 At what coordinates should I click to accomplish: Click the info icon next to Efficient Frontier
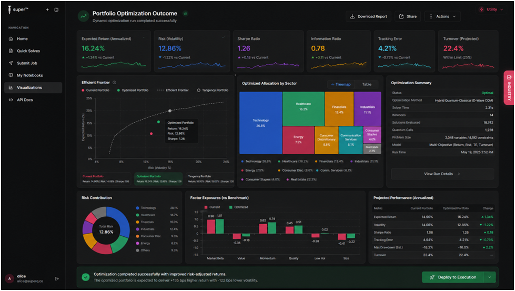click(x=114, y=83)
